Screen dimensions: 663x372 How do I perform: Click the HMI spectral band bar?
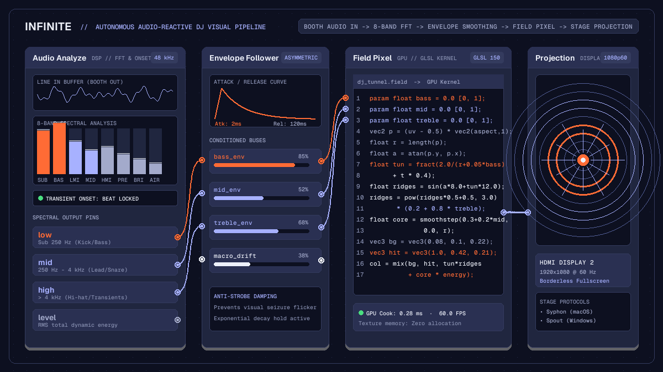tap(107, 152)
